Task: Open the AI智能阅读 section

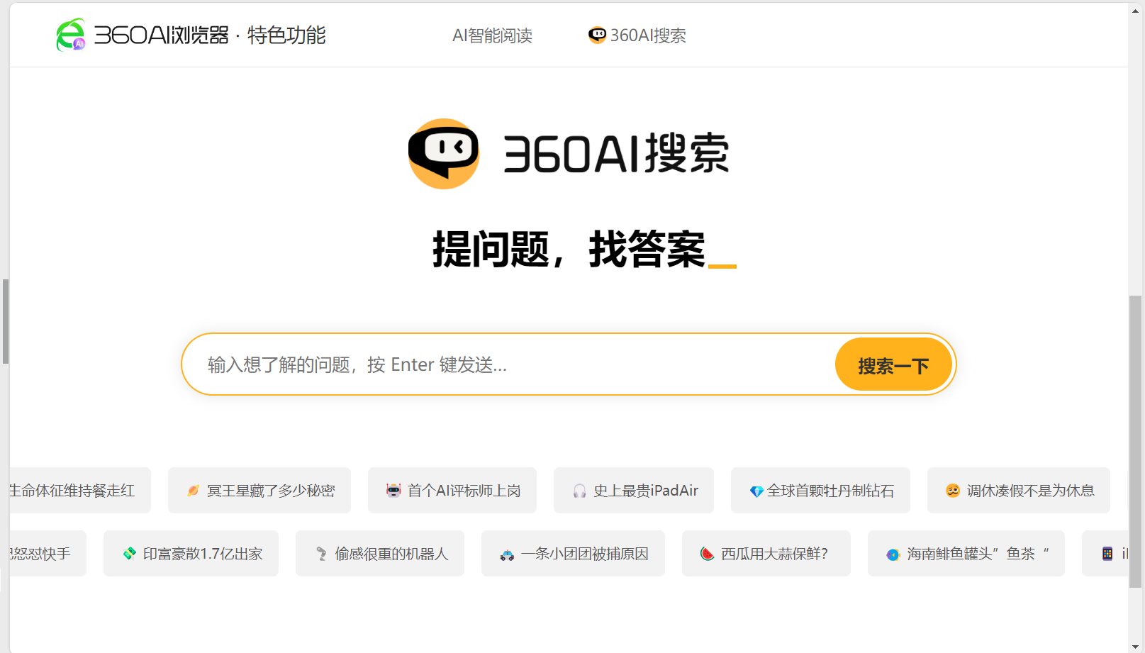Action: (493, 35)
